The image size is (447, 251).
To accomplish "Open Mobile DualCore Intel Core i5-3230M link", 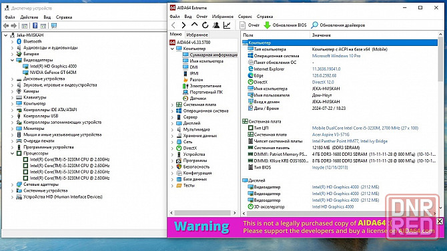I will coord(365,128).
